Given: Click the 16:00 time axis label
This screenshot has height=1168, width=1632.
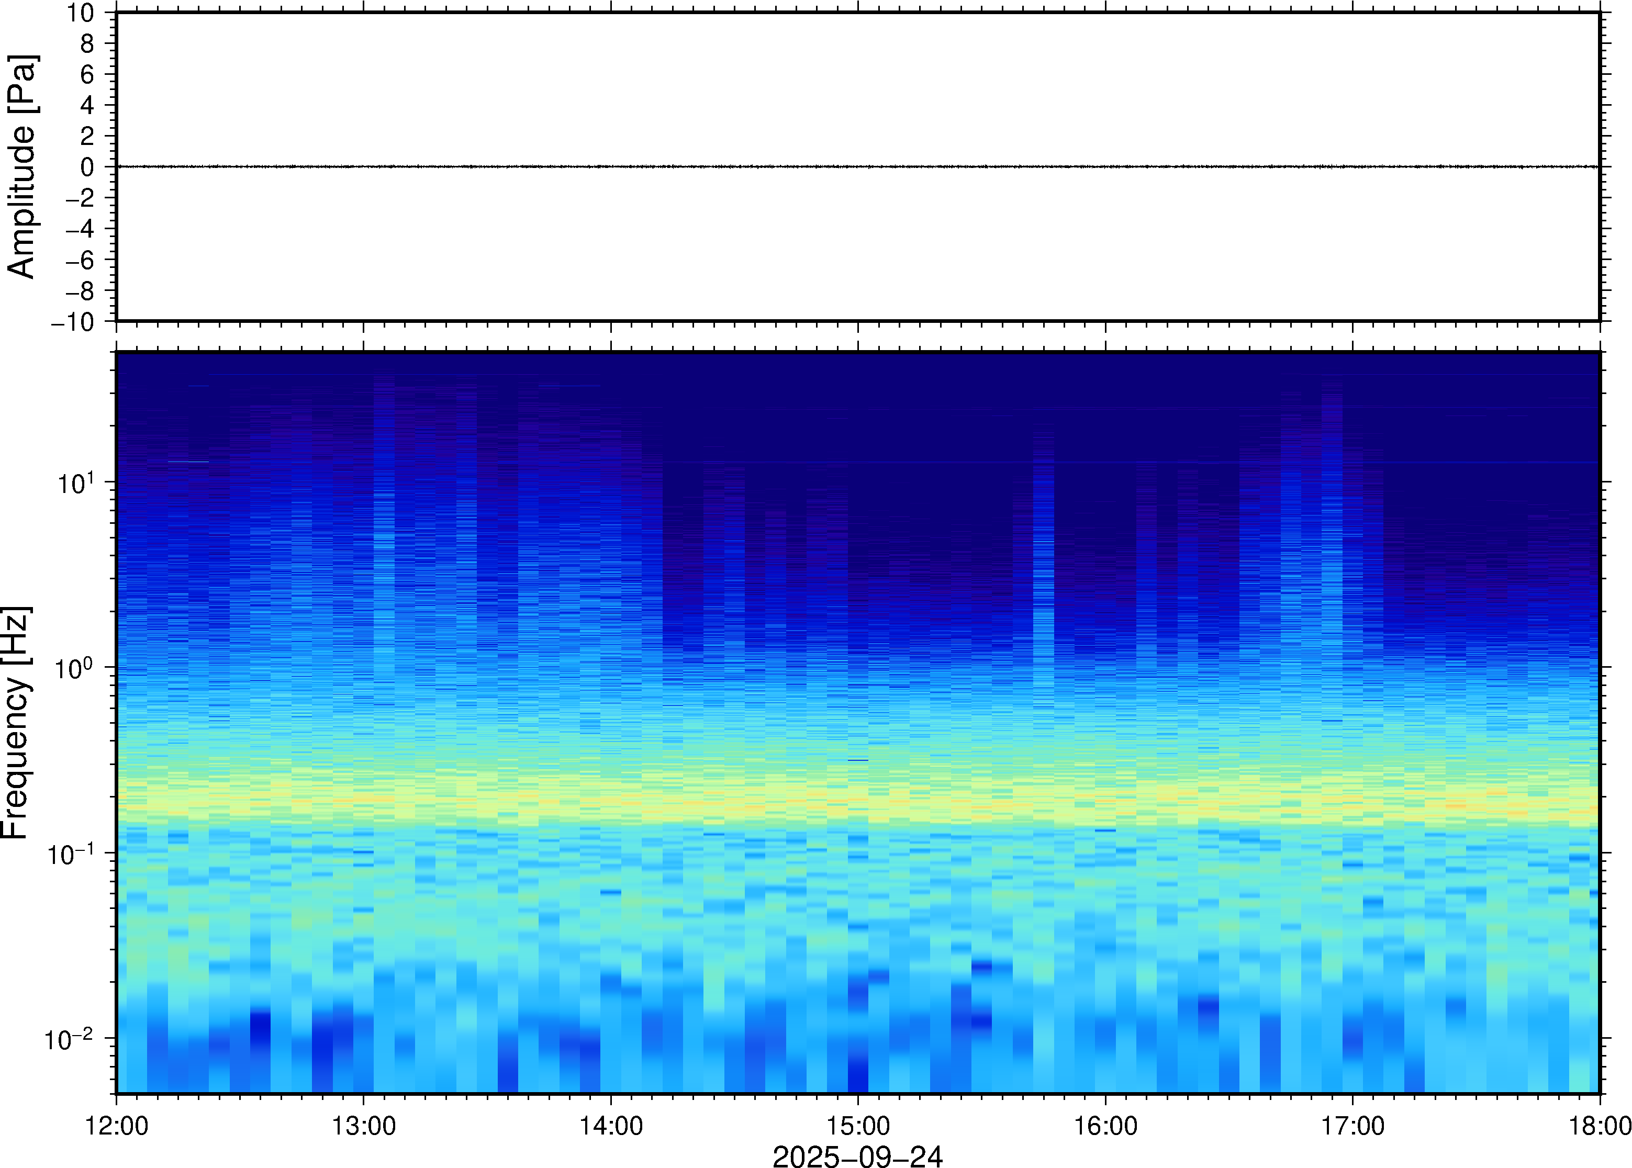Looking at the screenshot, I should click(x=1105, y=1126).
